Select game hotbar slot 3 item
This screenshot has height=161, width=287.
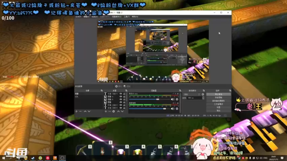pyautogui.click(x=121, y=150)
